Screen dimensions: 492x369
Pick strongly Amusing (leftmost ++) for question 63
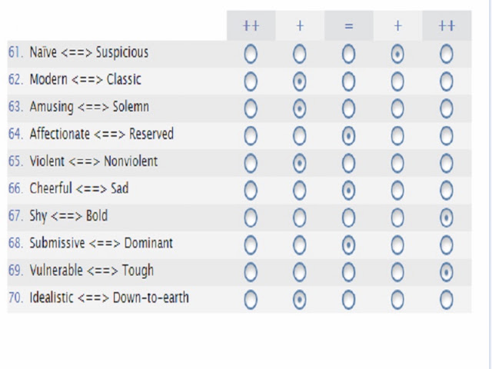coord(251,108)
